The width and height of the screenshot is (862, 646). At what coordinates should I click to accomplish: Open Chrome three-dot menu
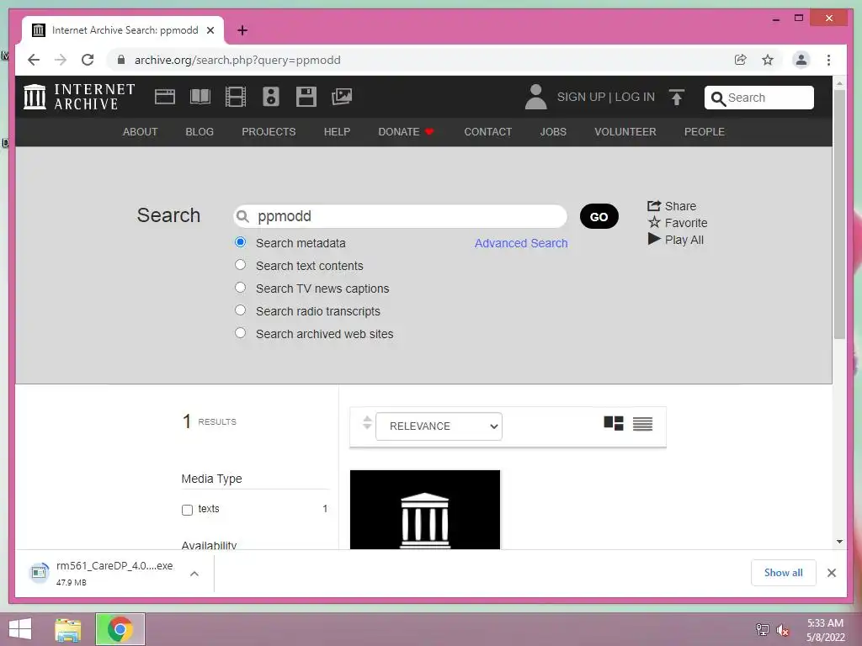(828, 60)
